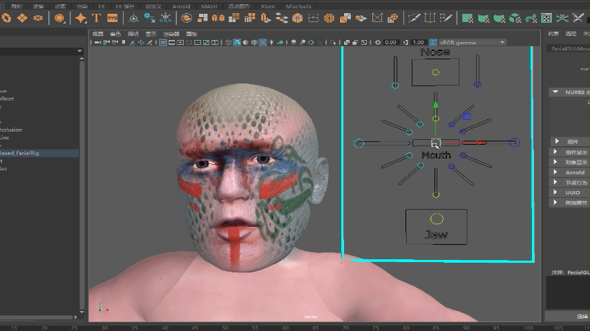Click the Jaw control circle

coord(437,219)
